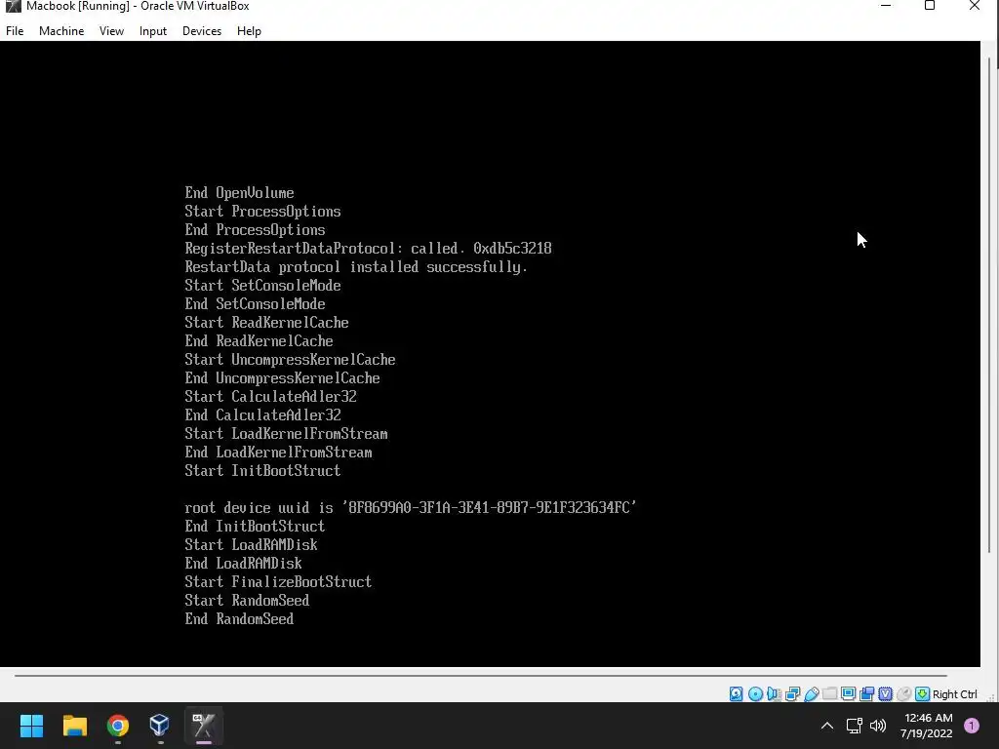Viewport: 999px width, 749px height.
Task: Click the shared folders status icon
Action: click(x=829, y=694)
